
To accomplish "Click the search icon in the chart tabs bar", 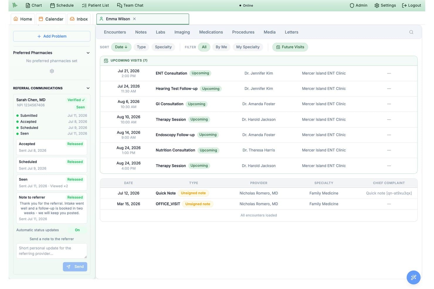I will [x=411, y=32].
